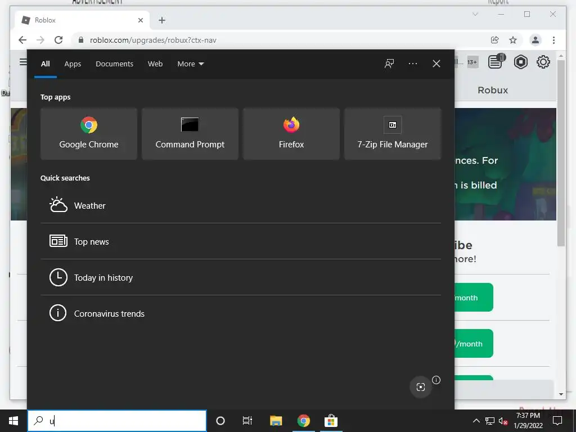The image size is (576, 432).
Task: Click the first green /month subscribe button
Action: coord(474,297)
